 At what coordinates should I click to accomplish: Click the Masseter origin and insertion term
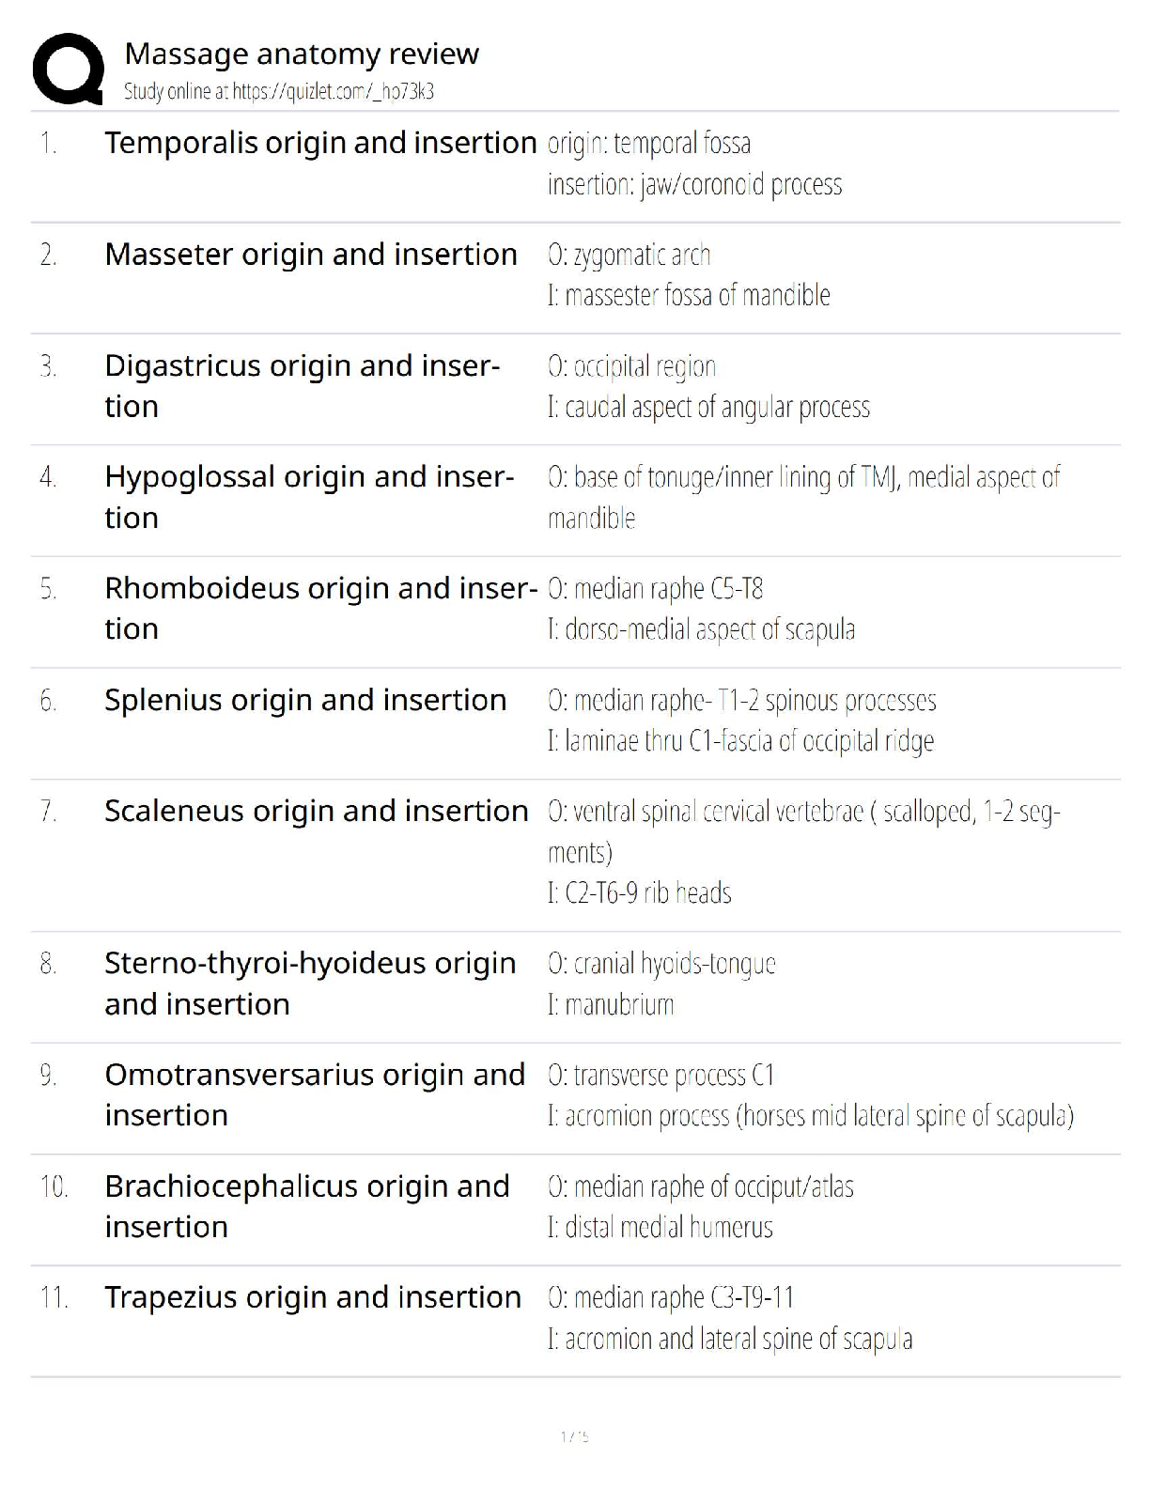coord(311,255)
